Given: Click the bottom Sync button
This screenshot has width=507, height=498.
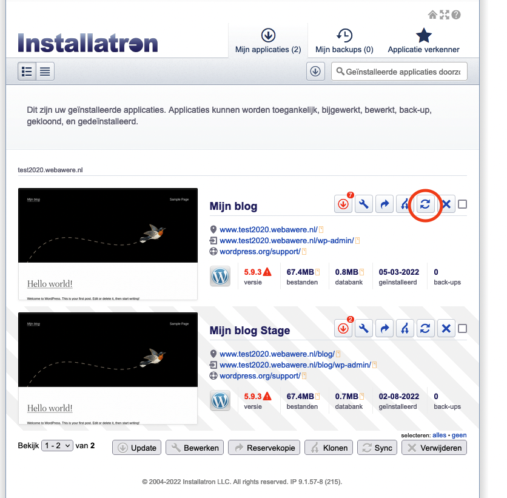Looking at the screenshot, I should point(377,448).
